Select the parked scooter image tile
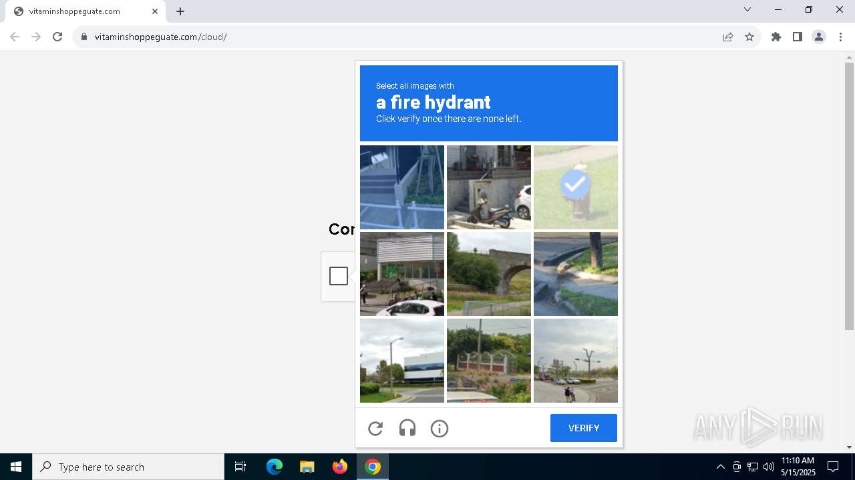The width and height of the screenshot is (855, 480). [489, 187]
